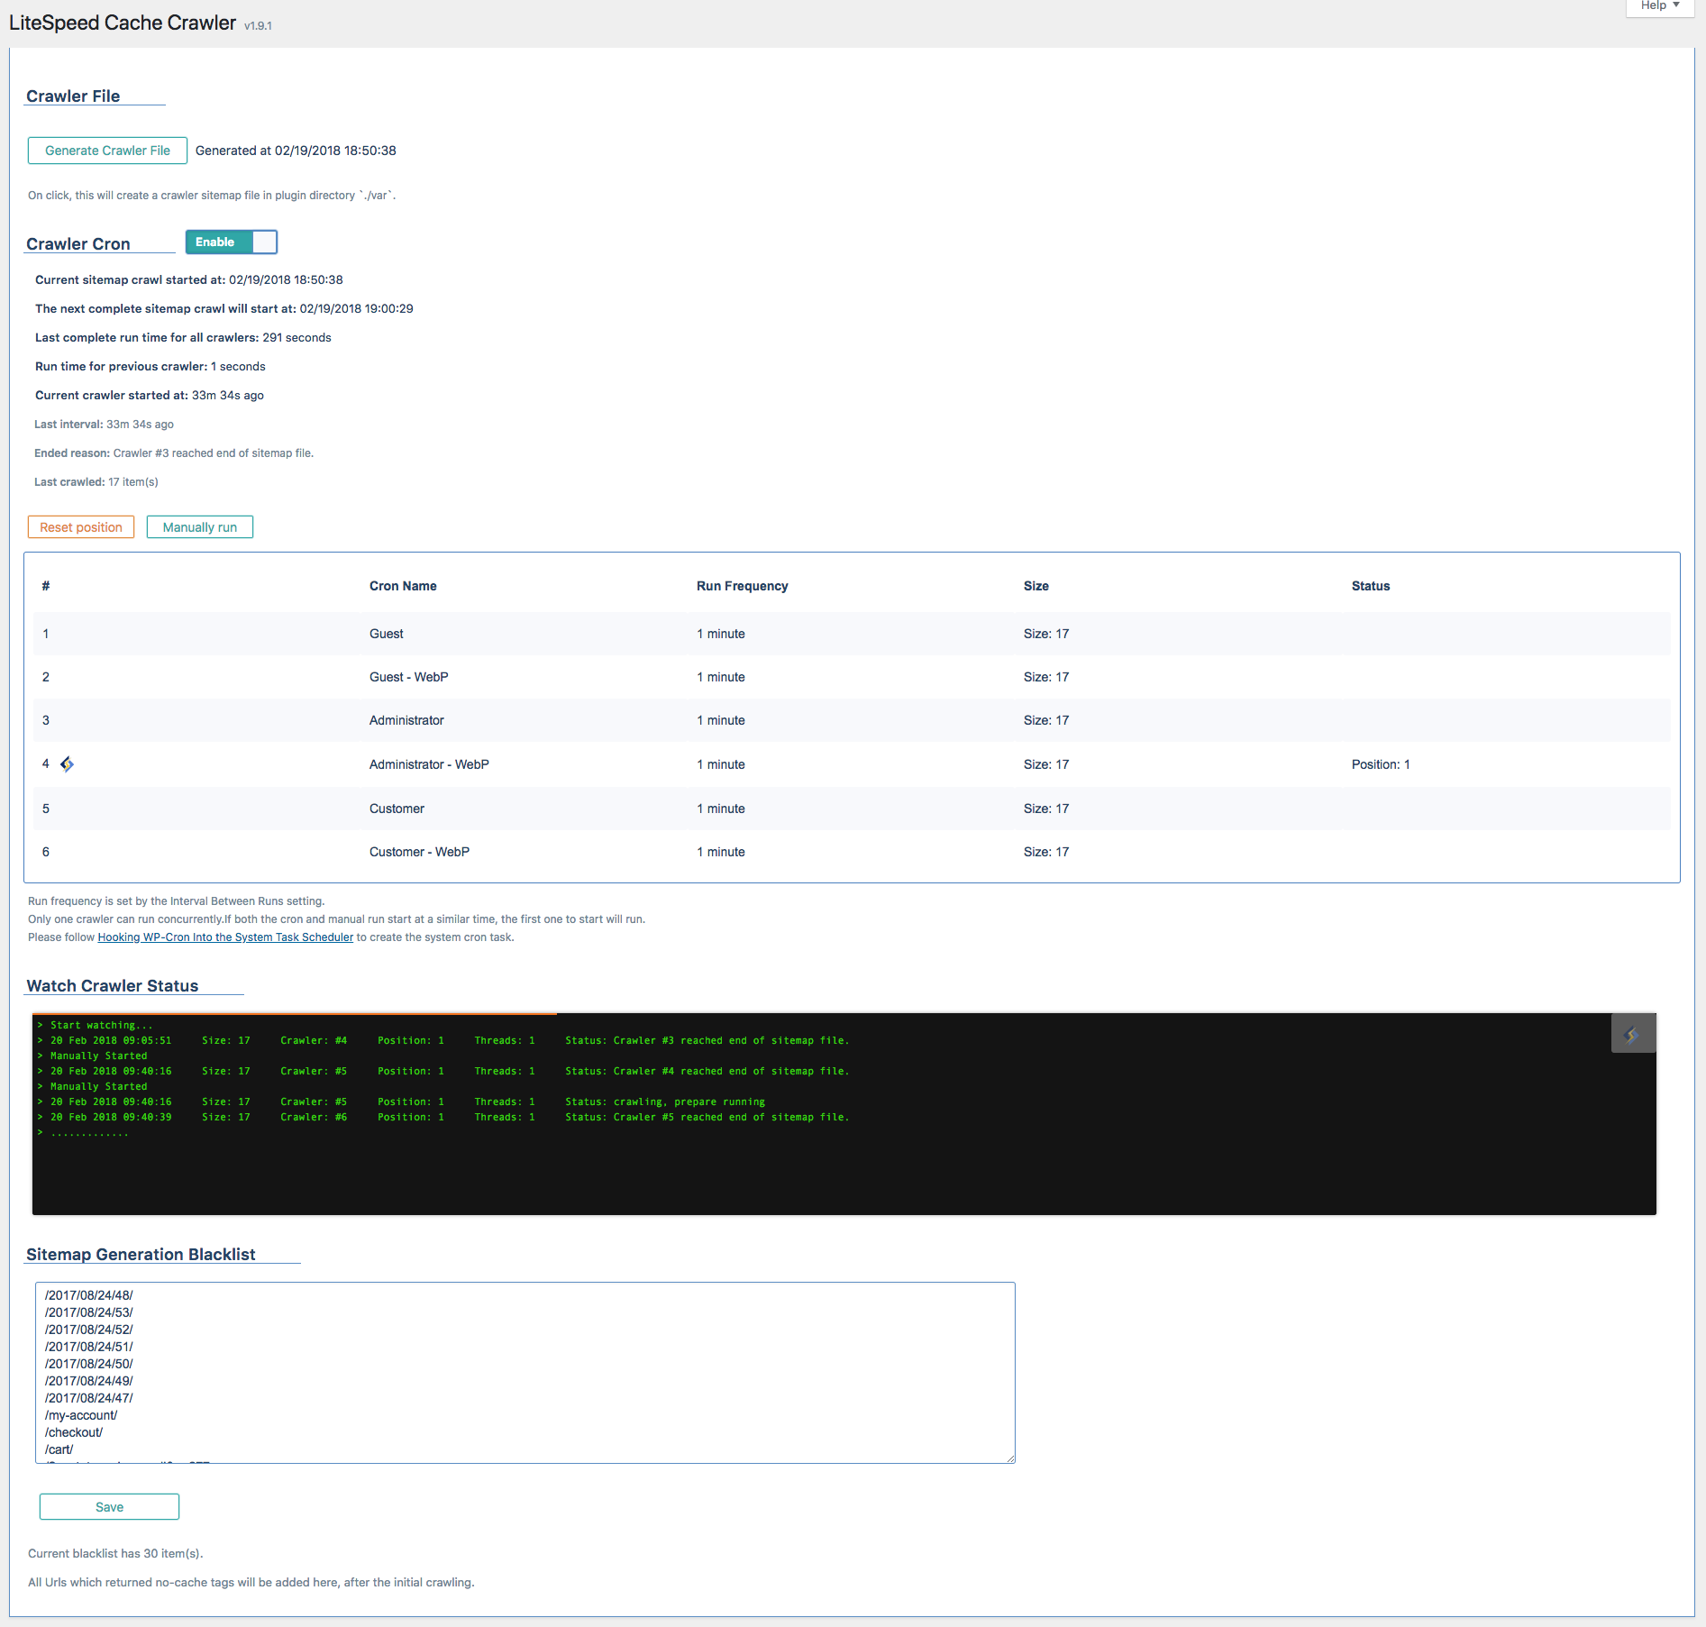Click the Position: 1 status in Administrator - WebP row
This screenshot has height=1627, width=1706.
click(x=1380, y=764)
